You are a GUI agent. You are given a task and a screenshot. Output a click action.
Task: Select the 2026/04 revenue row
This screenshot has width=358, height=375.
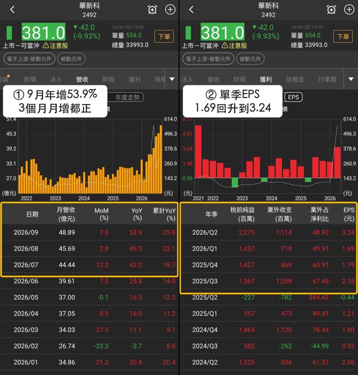[89, 314]
